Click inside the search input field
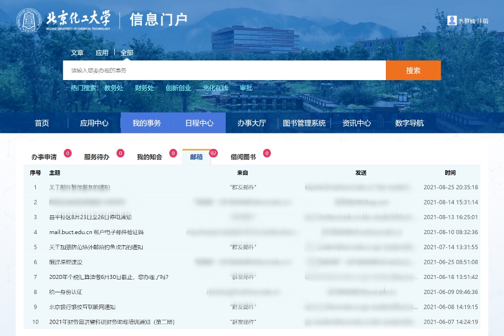The height and width of the screenshot is (336, 504). coord(224,71)
